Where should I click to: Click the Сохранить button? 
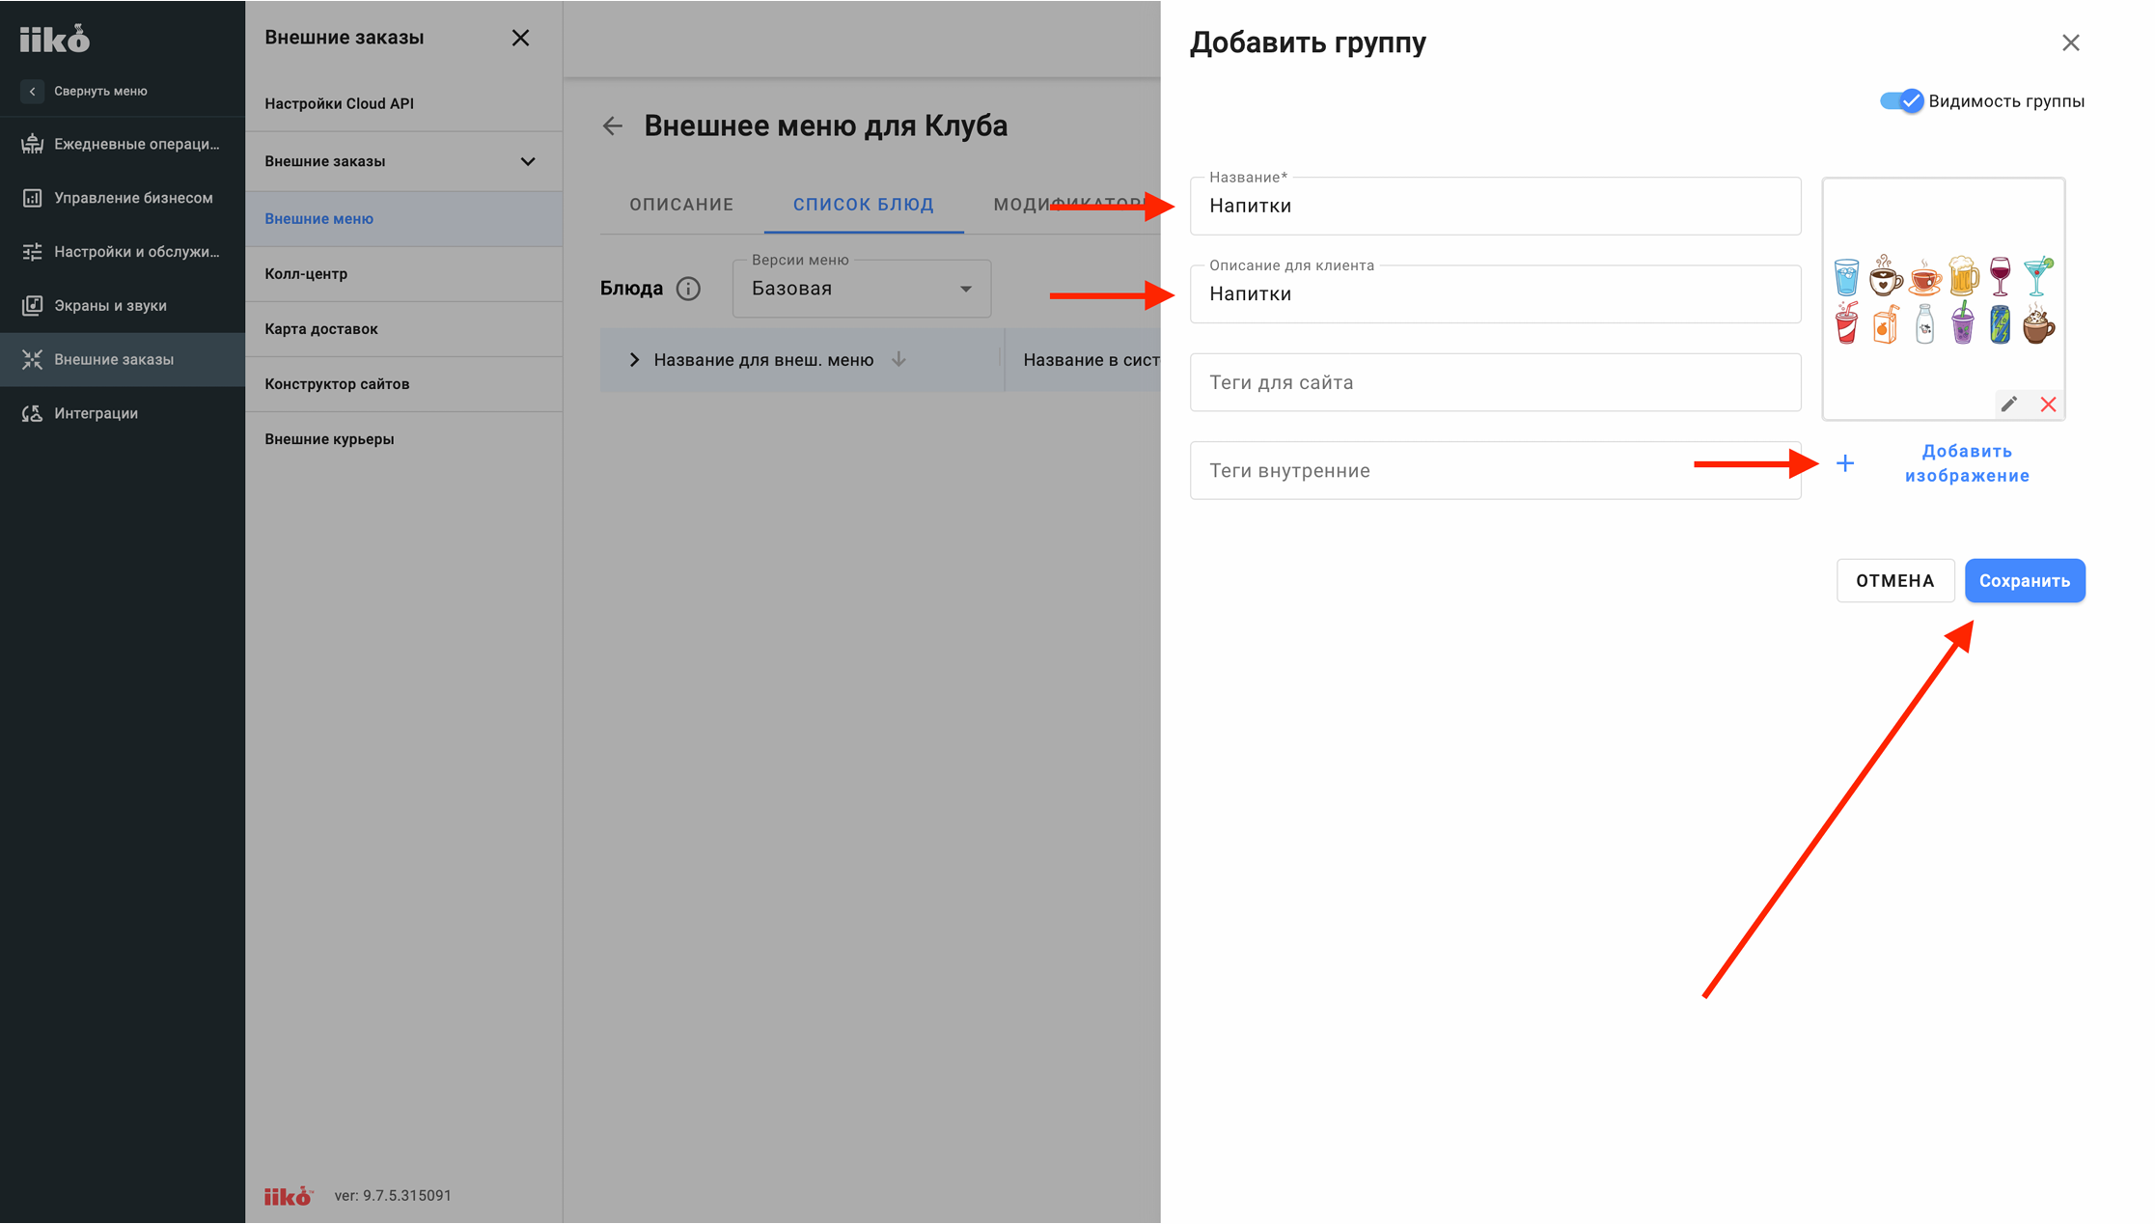(x=2025, y=580)
